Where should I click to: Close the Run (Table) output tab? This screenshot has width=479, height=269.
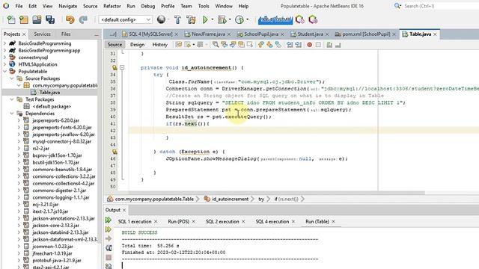tap(333, 222)
